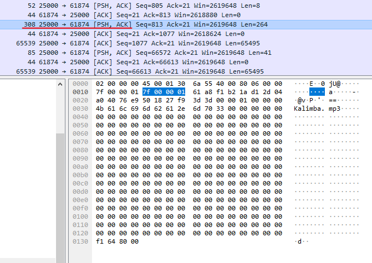The width and height of the screenshot is (372, 263).
Task: Click the hex offset 0010 row label
Action: pos(80,92)
